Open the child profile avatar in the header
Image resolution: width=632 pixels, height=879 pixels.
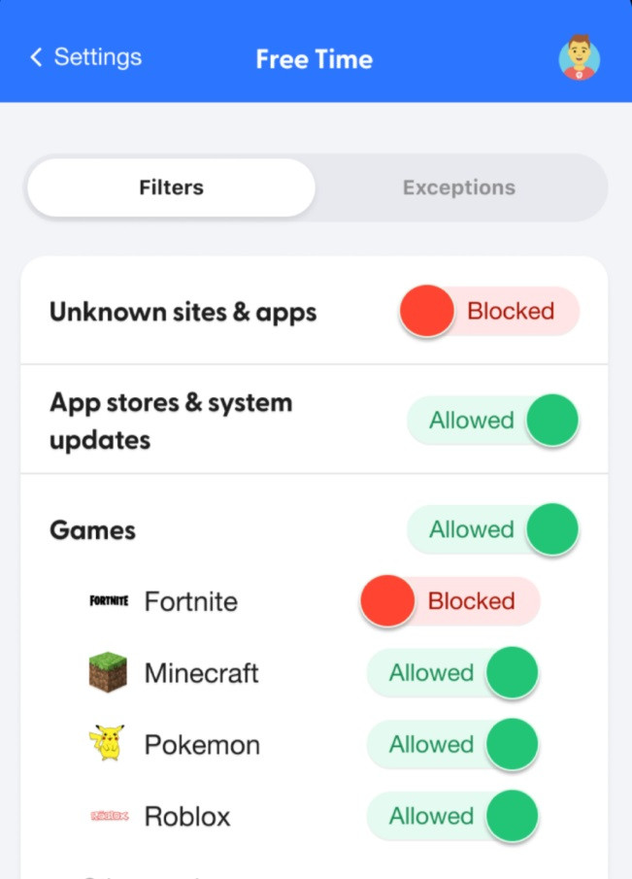[x=579, y=58]
